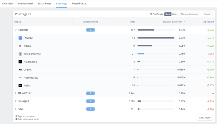217x124 pixels.
Task: Open the Overview tab
Action: [8, 4]
